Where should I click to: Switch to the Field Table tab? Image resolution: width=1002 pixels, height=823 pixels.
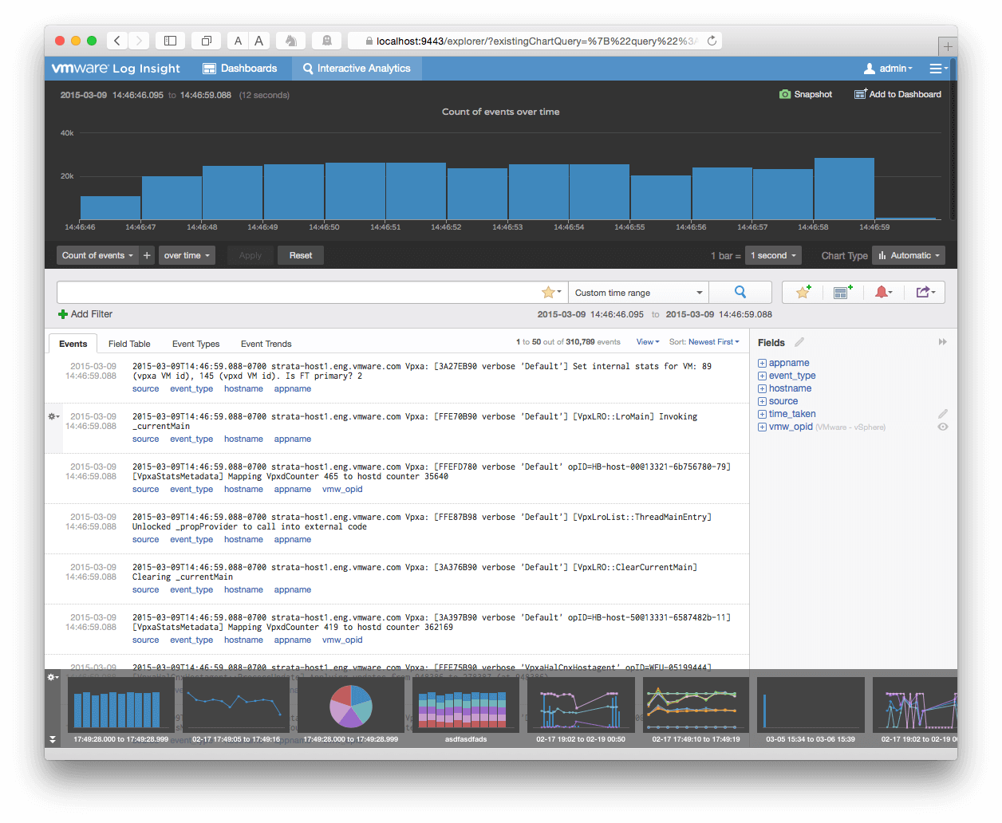[x=129, y=344]
